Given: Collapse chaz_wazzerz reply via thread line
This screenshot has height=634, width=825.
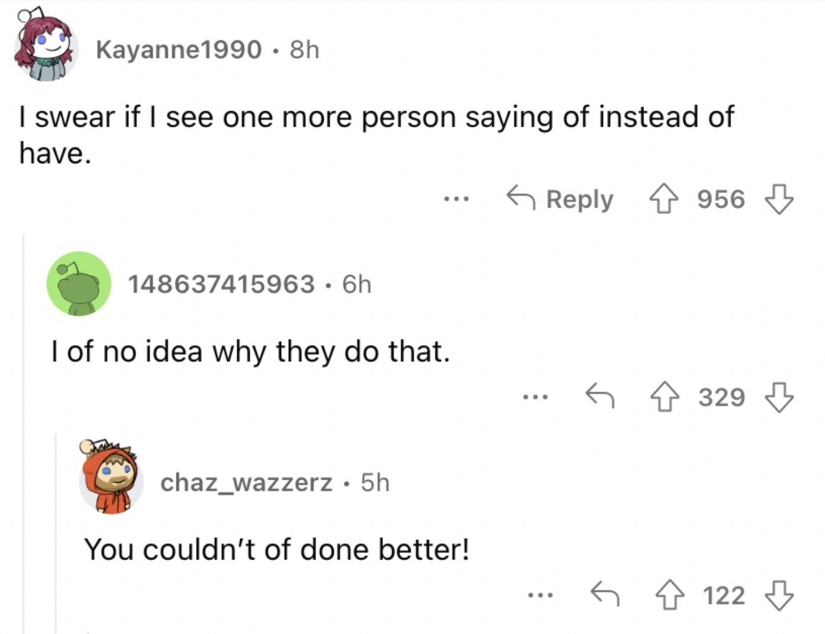Looking at the screenshot, I should (x=56, y=533).
